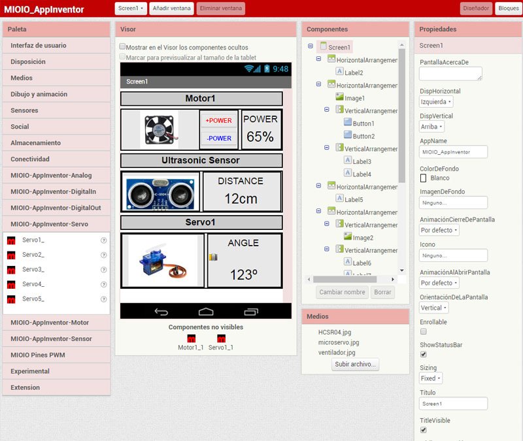The width and height of the screenshot is (523, 441).
Task: Open the AnimaciónCierreDePantalla dropdown
Action: coord(439,230)
